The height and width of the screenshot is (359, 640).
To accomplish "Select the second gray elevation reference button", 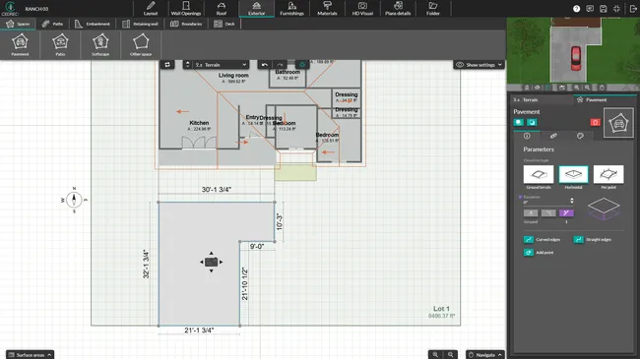I will pyautogui.click(x=548, y=213).
